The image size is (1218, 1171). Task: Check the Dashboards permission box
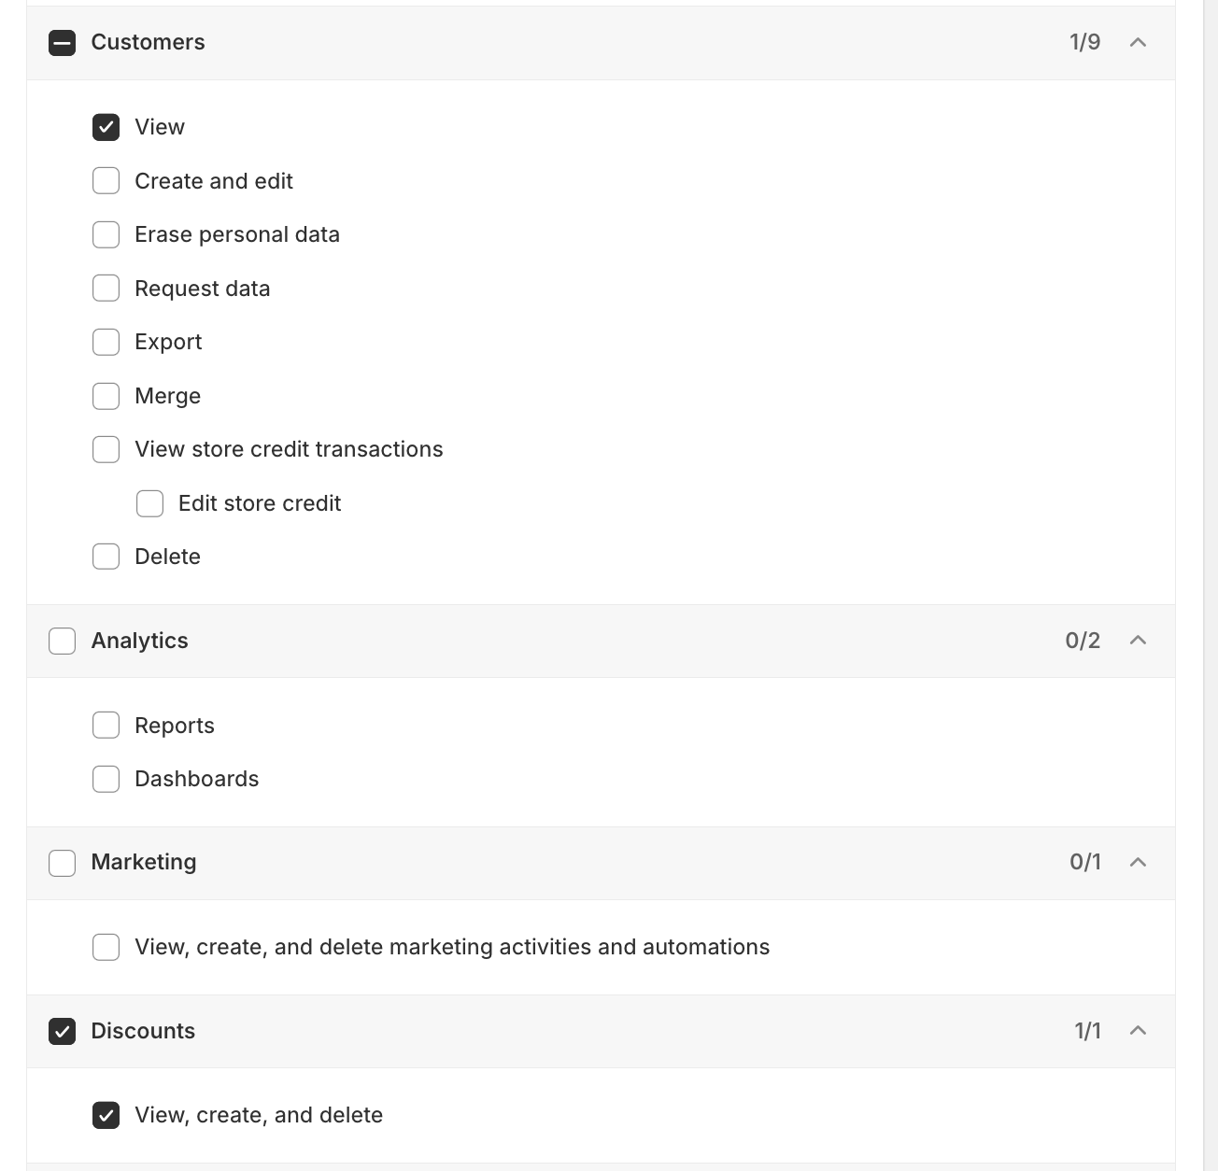106,779
